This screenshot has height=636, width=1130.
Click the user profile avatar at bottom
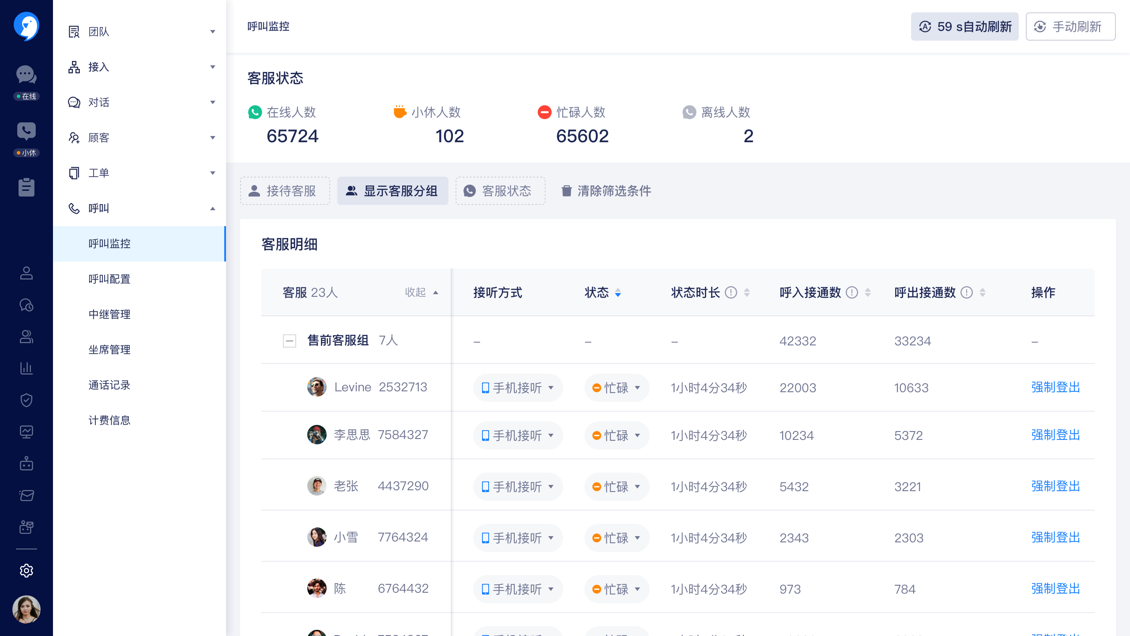(x=26, y=609)
